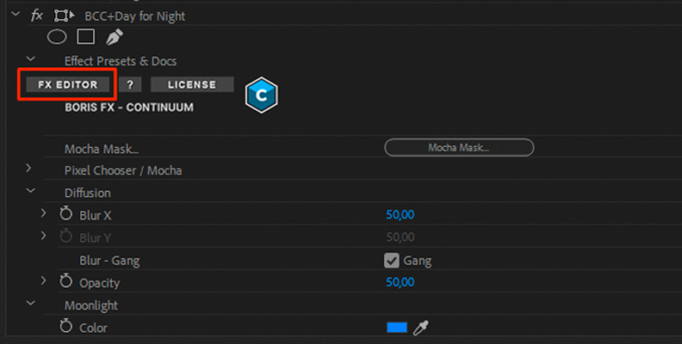Toggle the Blur X stopwatch animation

tap(65, 214)
